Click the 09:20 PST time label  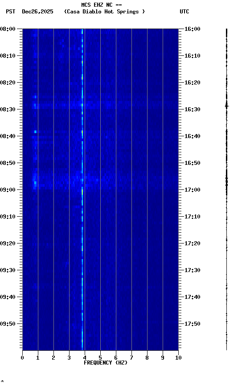[x=8, y=243]
